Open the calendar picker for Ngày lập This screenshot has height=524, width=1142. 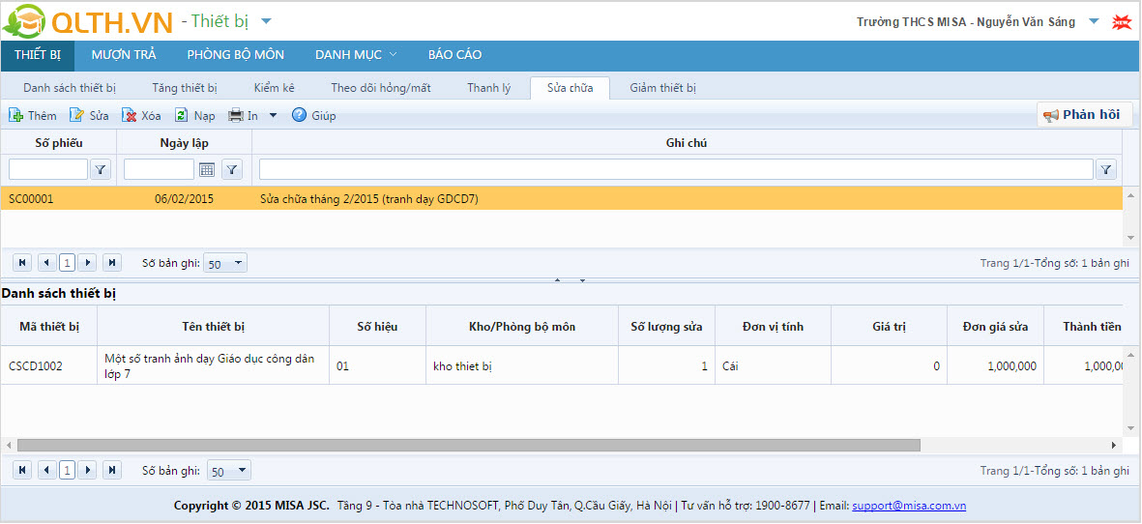tap(207, 170)
